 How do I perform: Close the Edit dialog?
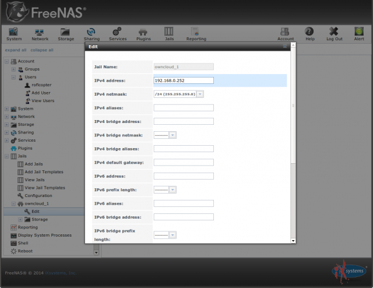pos(285,47)
